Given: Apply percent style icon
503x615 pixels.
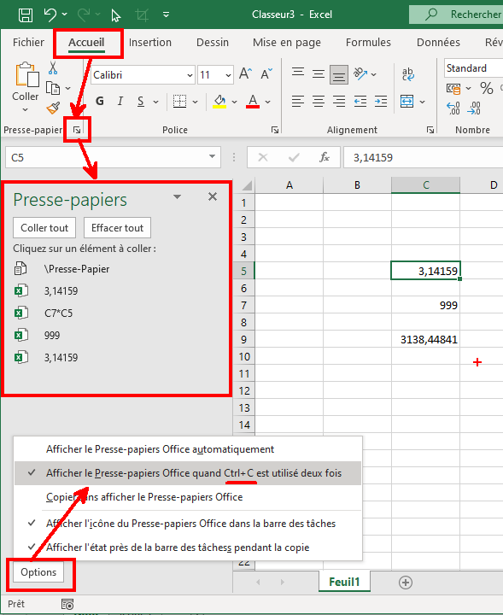Looking at the screenshot, I should pyautogui.click(x=487, y=88).
